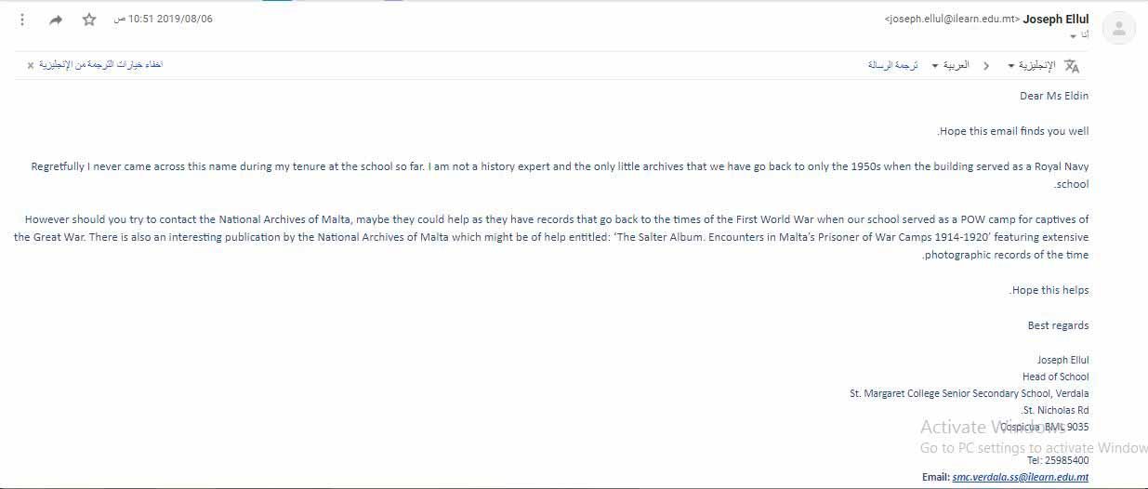The width and height of the screenshot is (1148, 489).
Task: Close the translation bar with the x
Action: (x=31, y=66)
